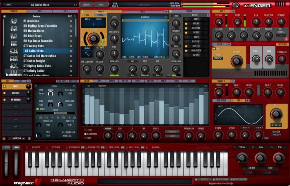Toggle the Pitch1 route LED

tap(186, 24)
